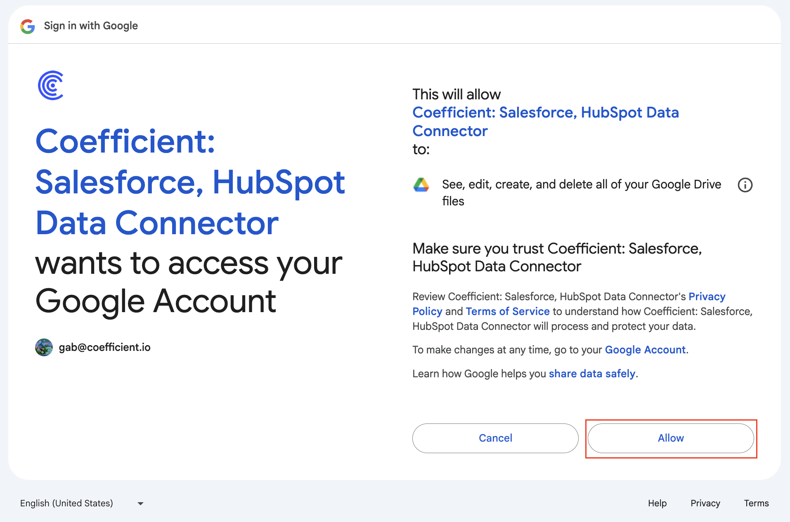
Task: Open info details for Drive permission
Action: pyautogui.click(x=745, y=185)
